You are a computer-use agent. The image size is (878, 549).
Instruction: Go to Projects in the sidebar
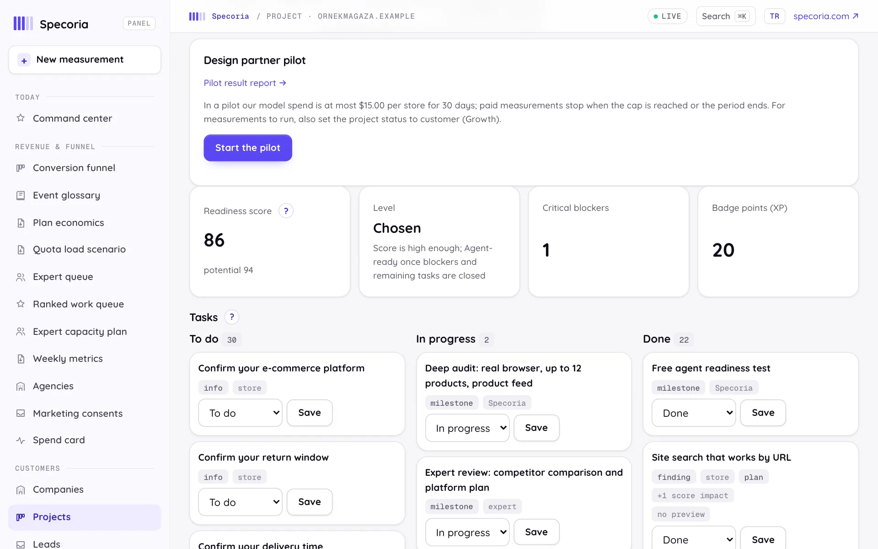point(85,517)
